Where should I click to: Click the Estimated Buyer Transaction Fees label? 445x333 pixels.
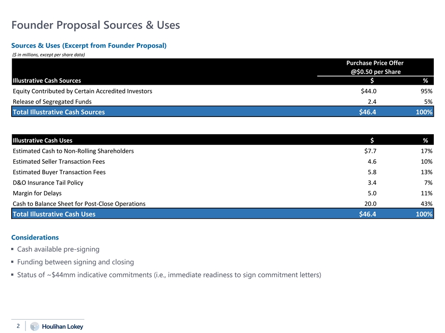[59, 172]
